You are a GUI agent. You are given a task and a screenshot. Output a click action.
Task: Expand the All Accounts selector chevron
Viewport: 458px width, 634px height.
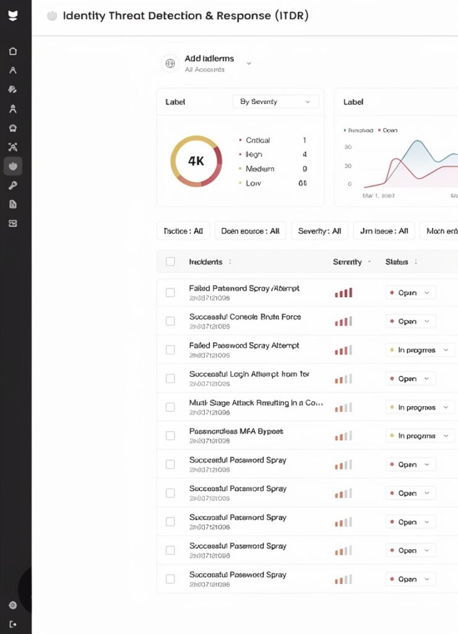coord(249,64)
